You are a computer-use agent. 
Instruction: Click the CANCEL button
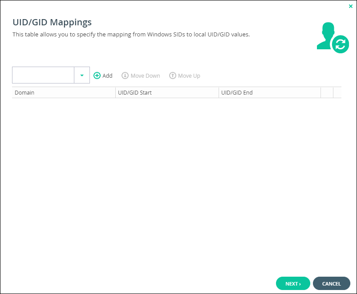332,283
